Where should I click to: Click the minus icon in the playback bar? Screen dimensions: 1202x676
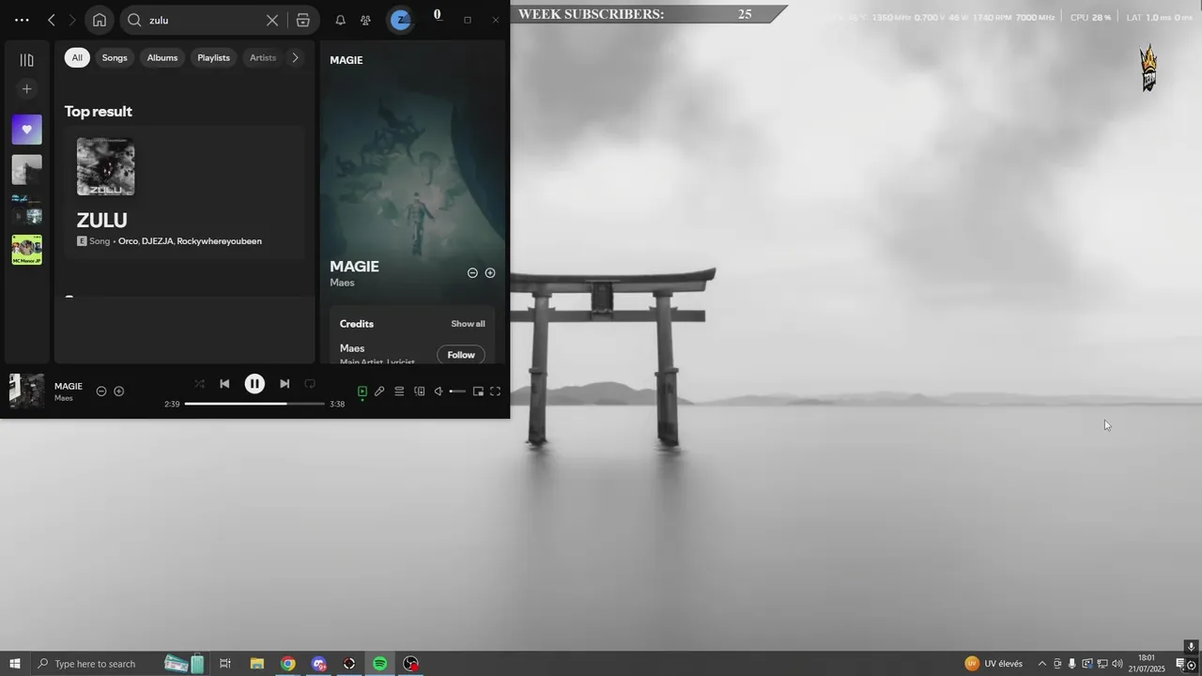click(x=101, y=392)
